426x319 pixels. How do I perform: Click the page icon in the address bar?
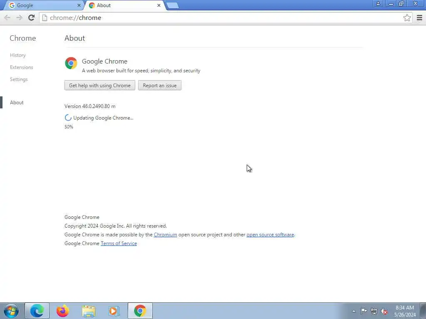(x=45, y=17)
